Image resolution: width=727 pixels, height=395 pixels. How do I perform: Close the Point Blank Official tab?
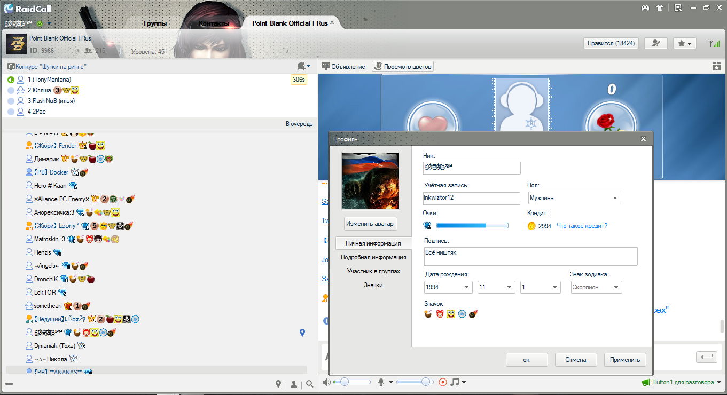(x=332, y=22)
